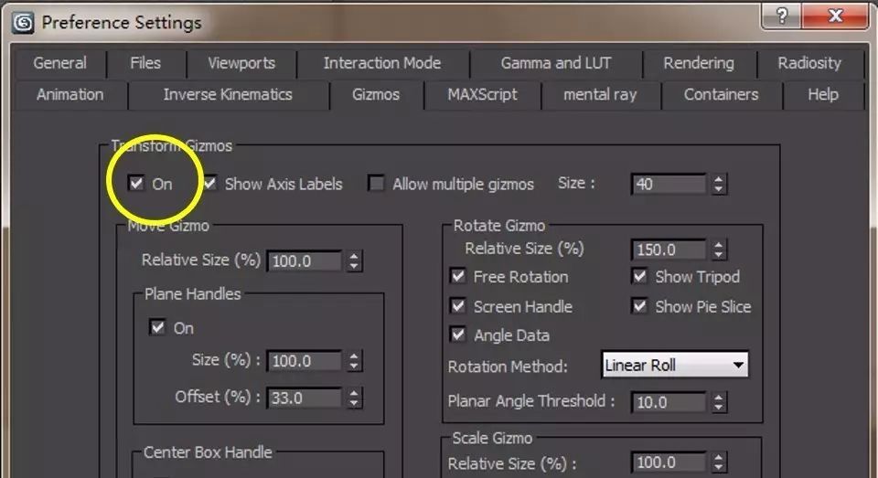Toggle the Show Tripod checkbox
This screenshot has width=878, height=478.
point(639,276)
